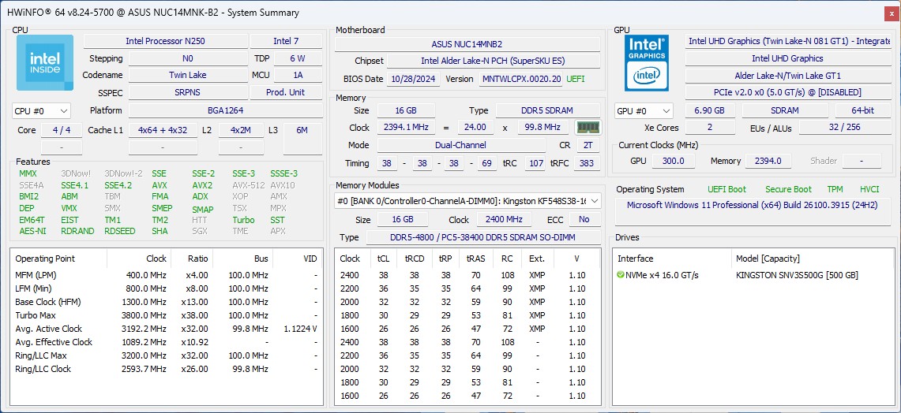This screenshot has height=413, width=901.
Task: Click the HVCI status label
Action: [x=870, y=189]
